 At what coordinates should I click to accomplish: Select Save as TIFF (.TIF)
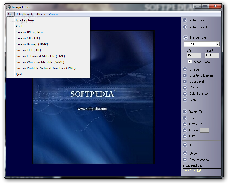pos(48,50)
